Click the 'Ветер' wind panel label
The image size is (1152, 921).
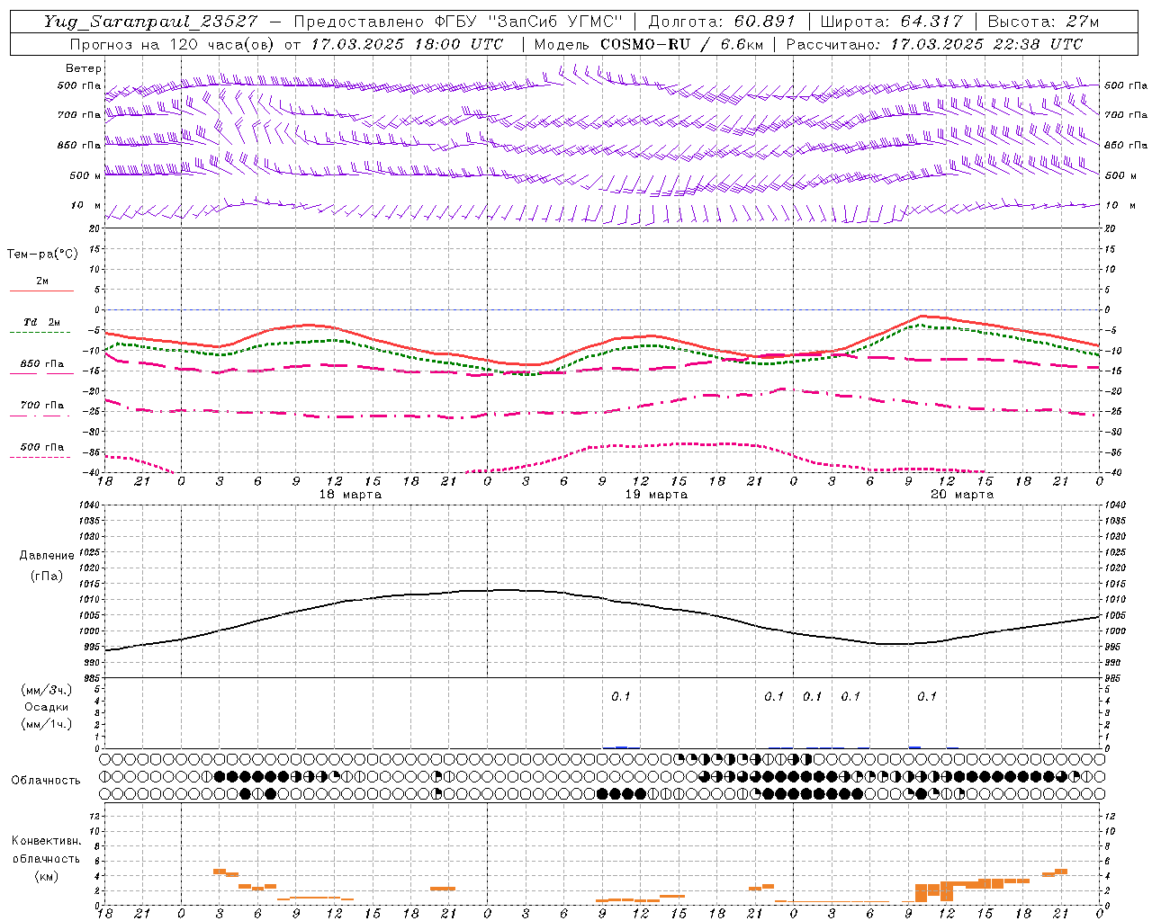coord(83,68)
